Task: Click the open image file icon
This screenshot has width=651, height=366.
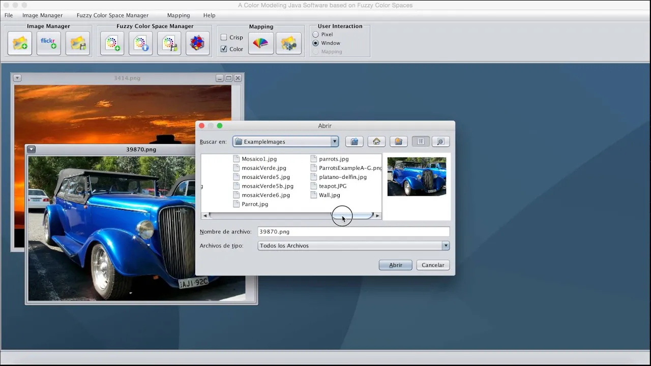Action: point(20,43)
